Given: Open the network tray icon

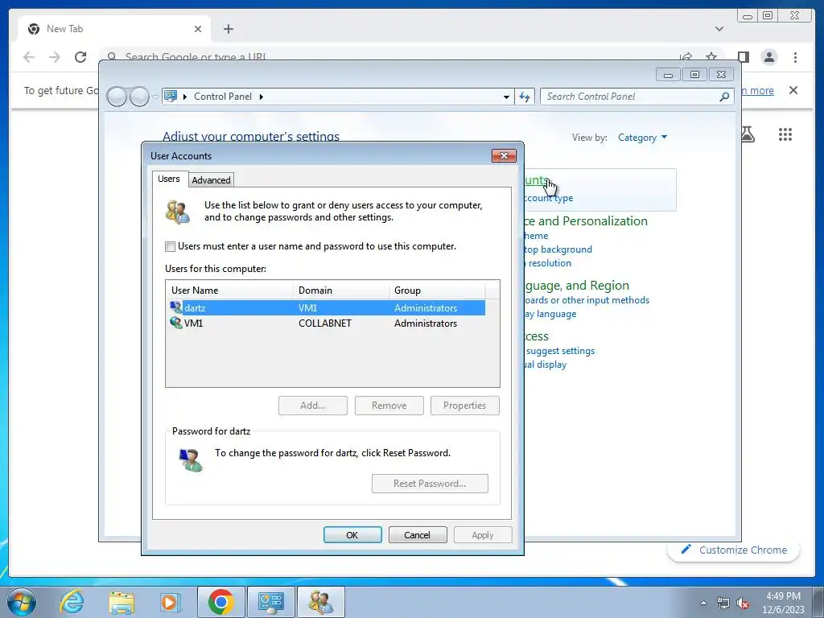Looking at the screenshot, I should point(723,603).
